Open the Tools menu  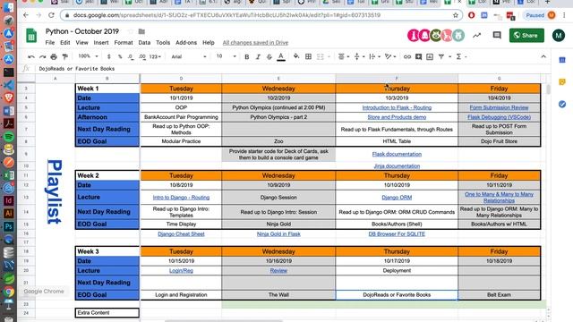pos(163,43)
